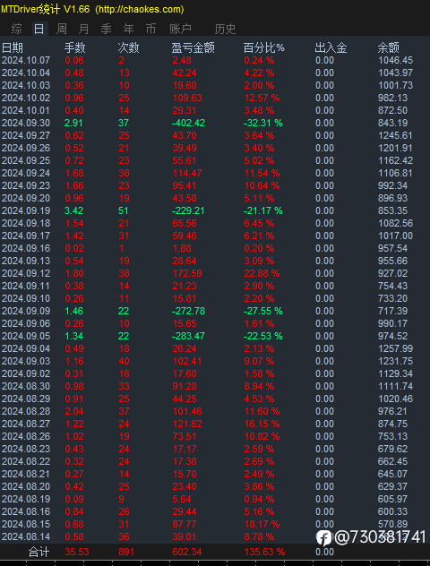Image resolution: width=430 pixels, height=566 pixels.
Task: Click balance 1082.56 cell
Action: (x=395, y=223)
